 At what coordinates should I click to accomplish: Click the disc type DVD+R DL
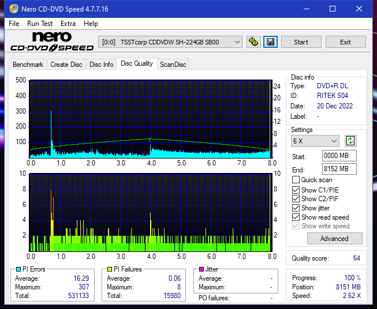[333, 86]
